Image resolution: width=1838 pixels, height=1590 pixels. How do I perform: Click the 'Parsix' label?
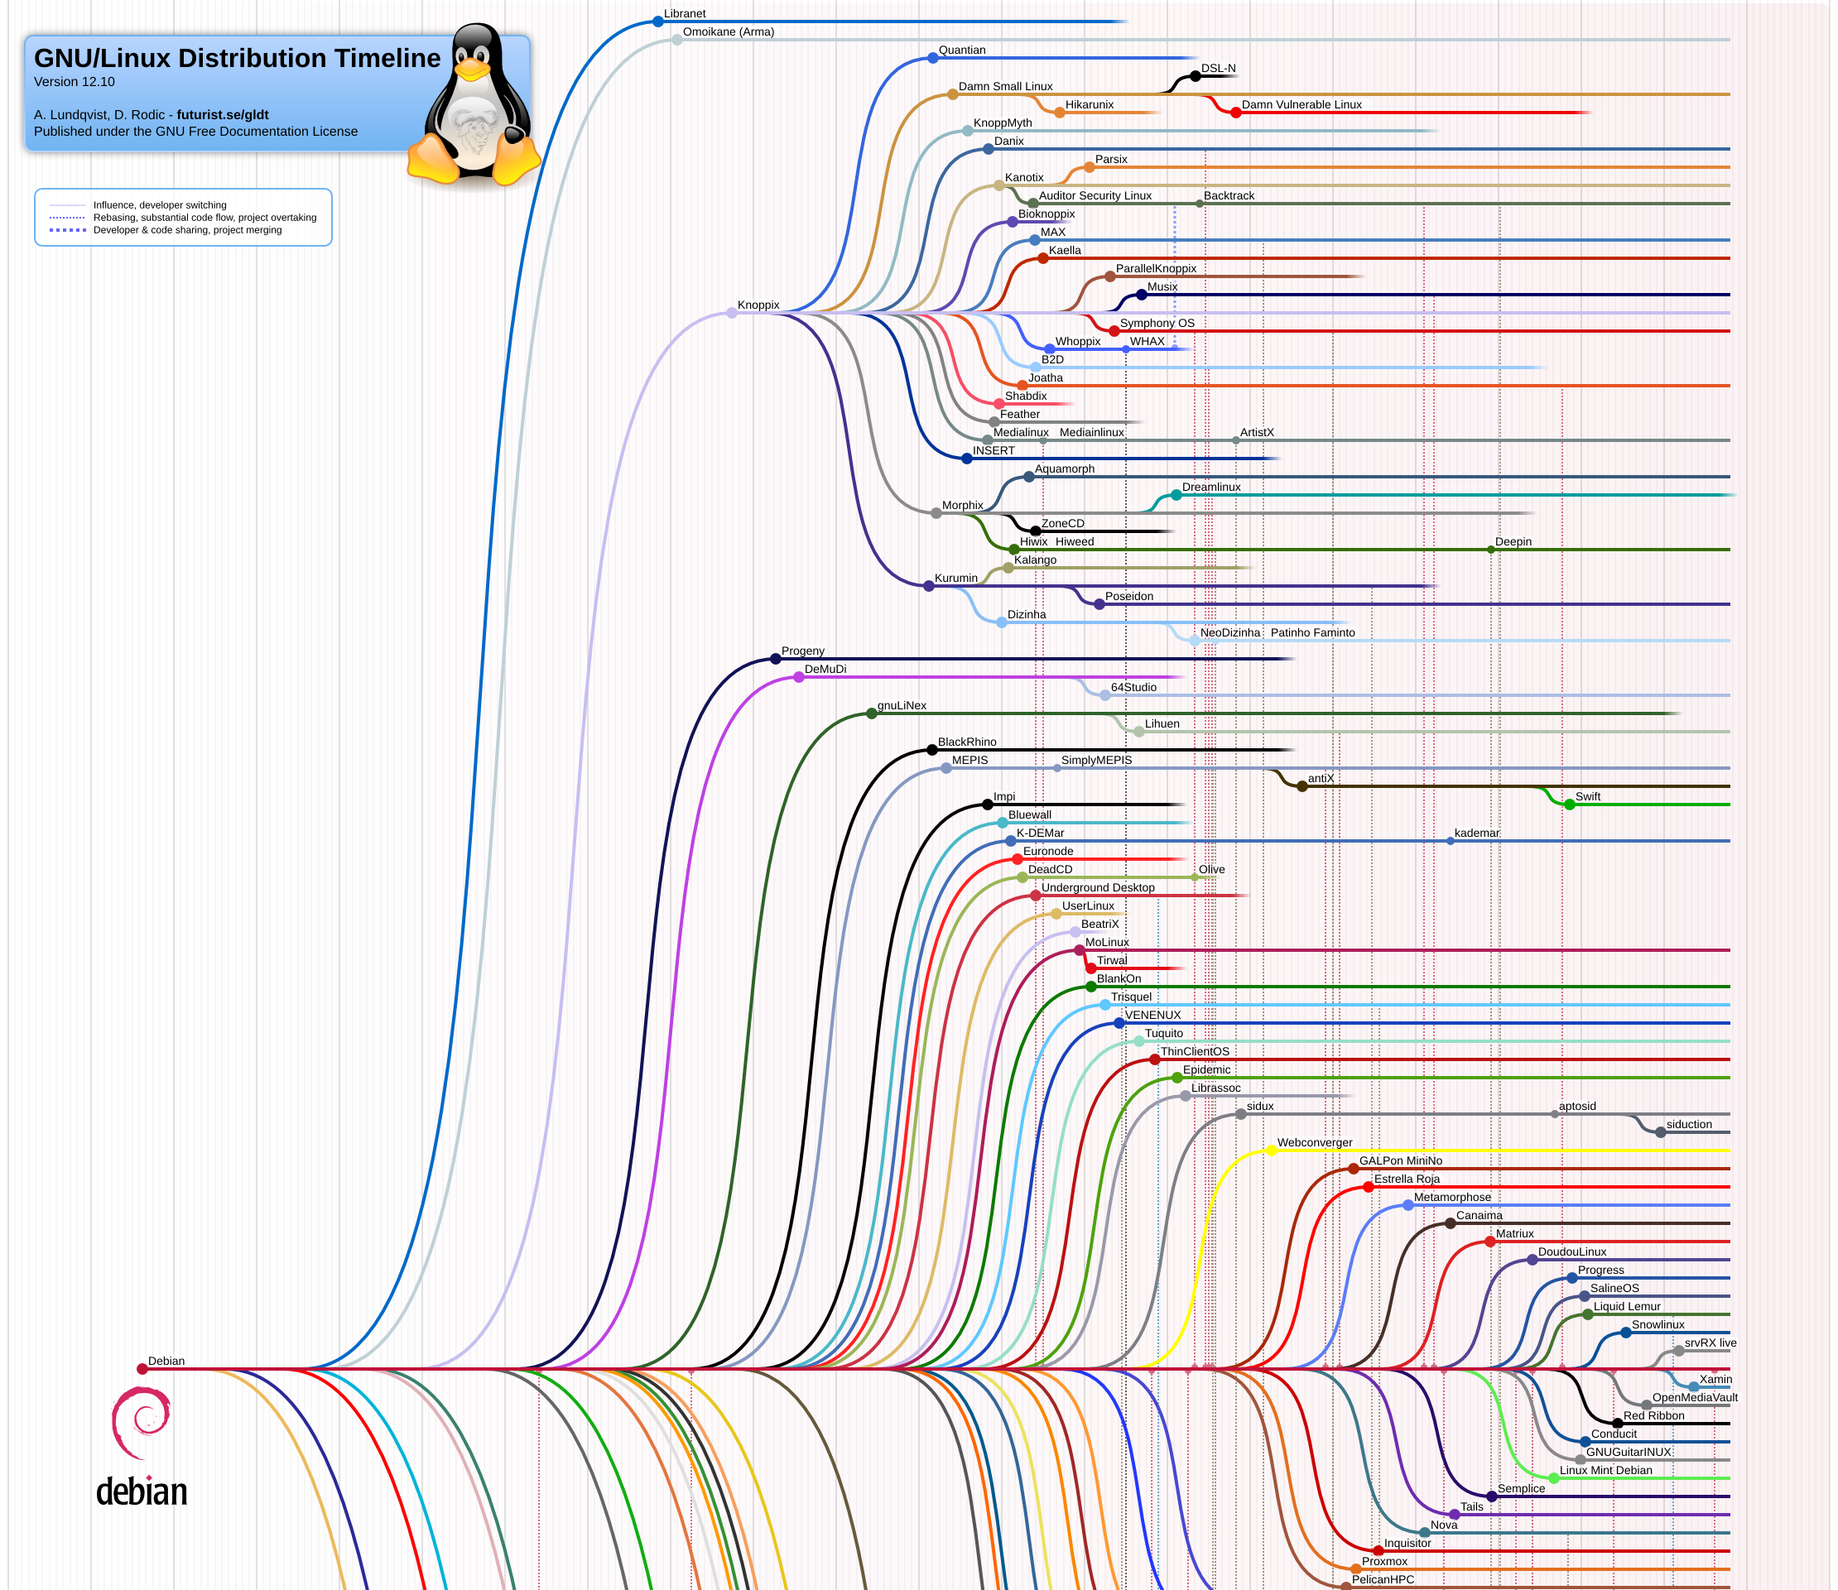point(1111,159)
